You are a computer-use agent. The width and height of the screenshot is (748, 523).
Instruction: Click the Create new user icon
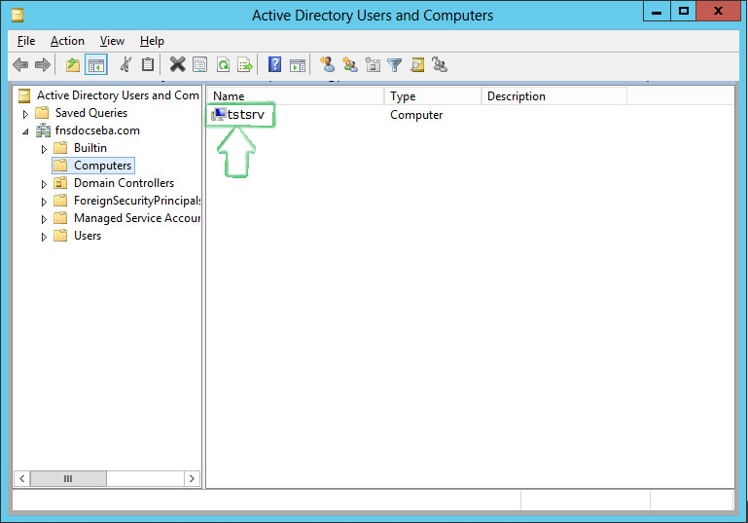[x=328, y=65]
